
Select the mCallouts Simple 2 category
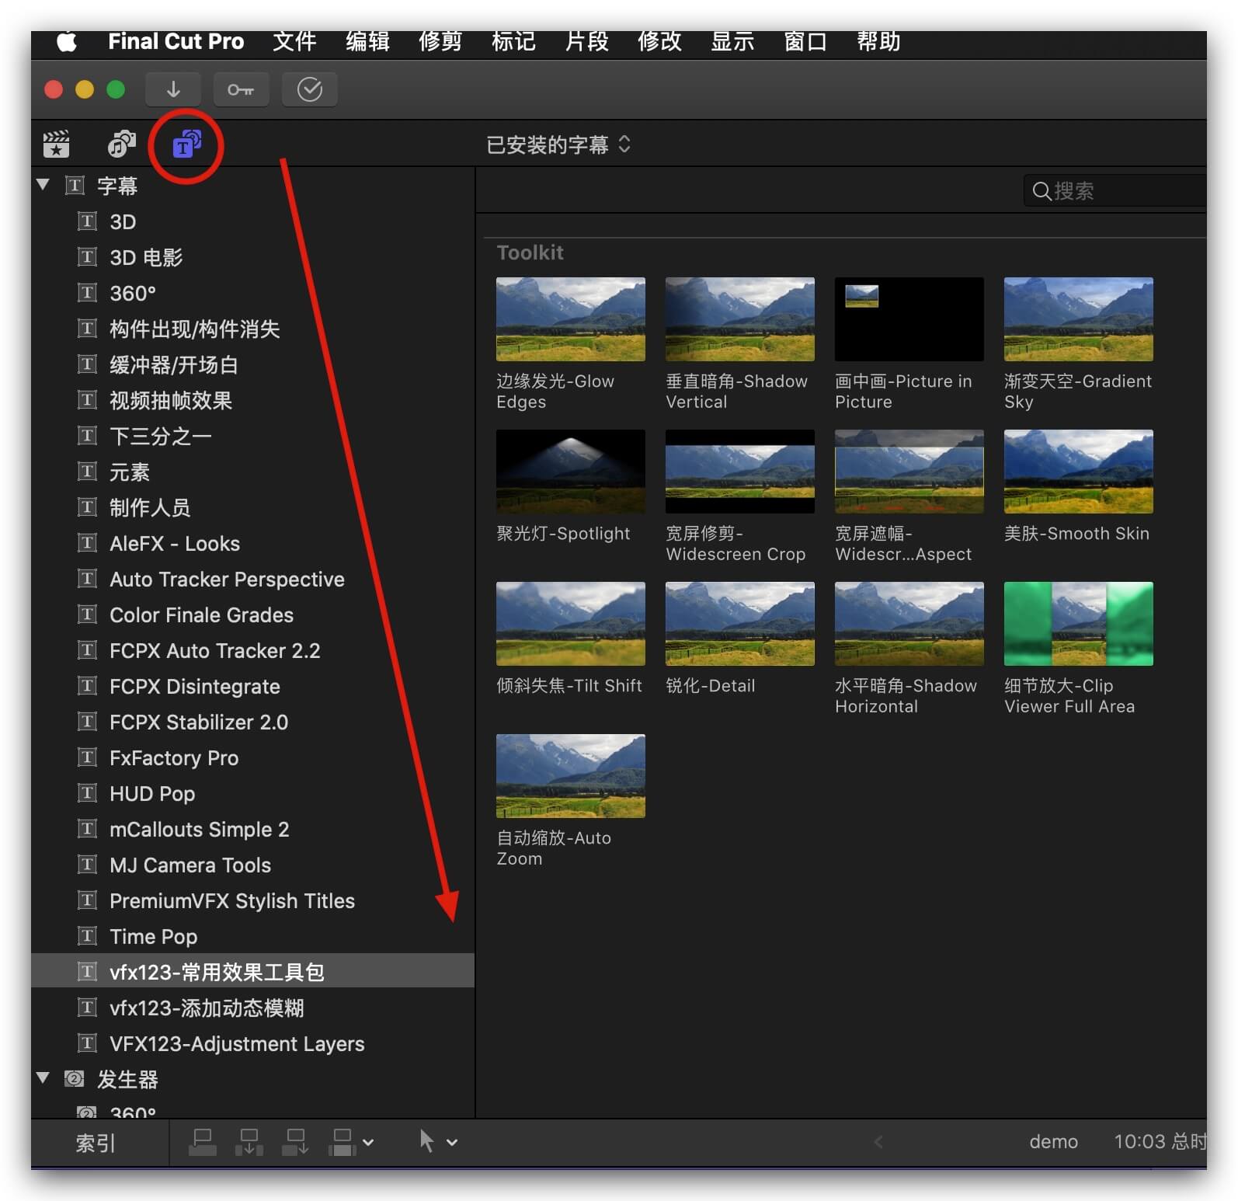[252, 829]
